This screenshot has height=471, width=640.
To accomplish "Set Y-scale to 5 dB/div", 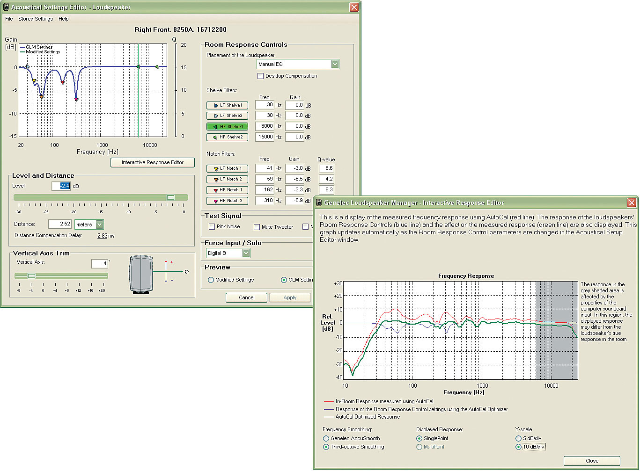I will [518, 438].
